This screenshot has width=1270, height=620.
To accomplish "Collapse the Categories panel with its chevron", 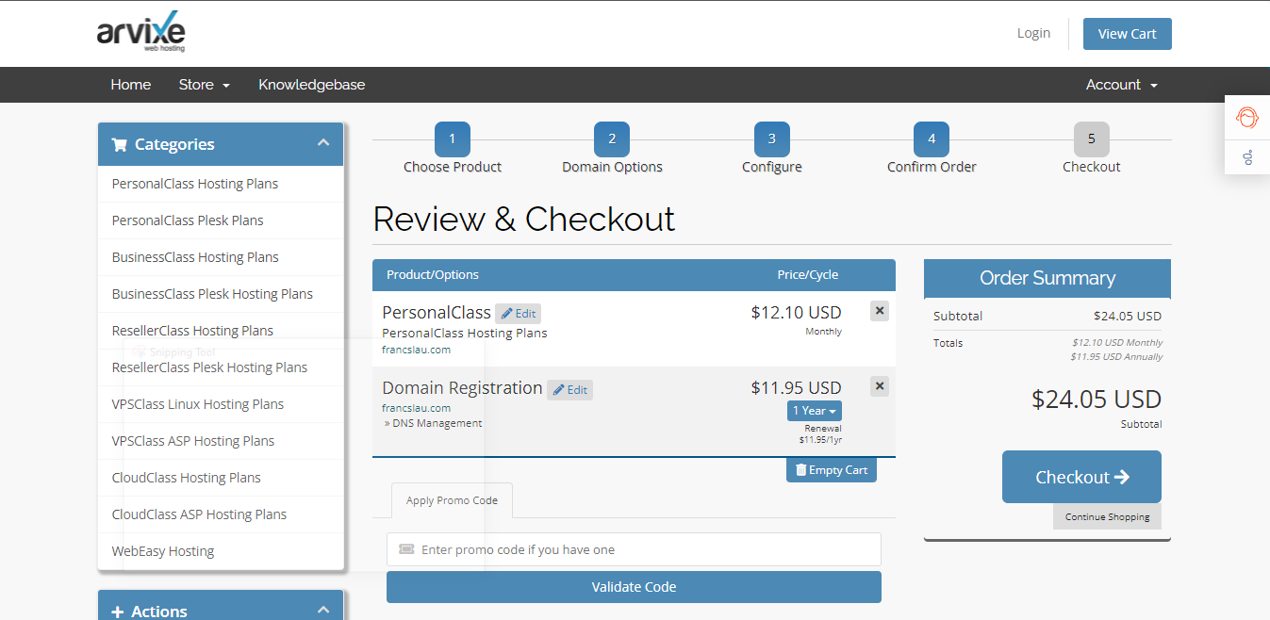I will 323,143.
